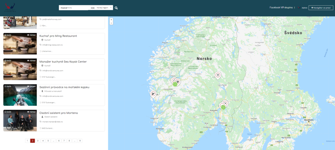Save the Manažer kuchyně Sea Kayak Center job
Screen dimensions: 335x150
(8, 61)
